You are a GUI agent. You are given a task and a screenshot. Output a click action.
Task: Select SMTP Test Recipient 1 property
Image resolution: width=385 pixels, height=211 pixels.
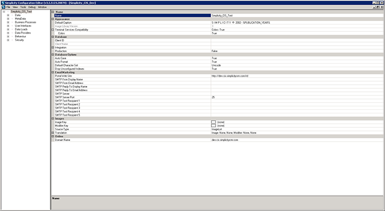(x=132, y=101)
